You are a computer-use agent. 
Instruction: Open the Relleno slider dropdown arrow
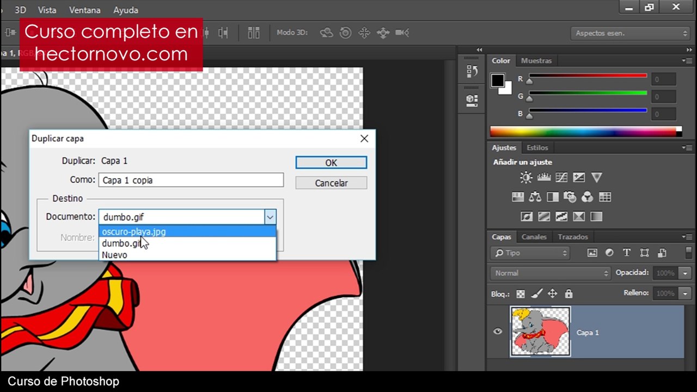coord(686,293)
